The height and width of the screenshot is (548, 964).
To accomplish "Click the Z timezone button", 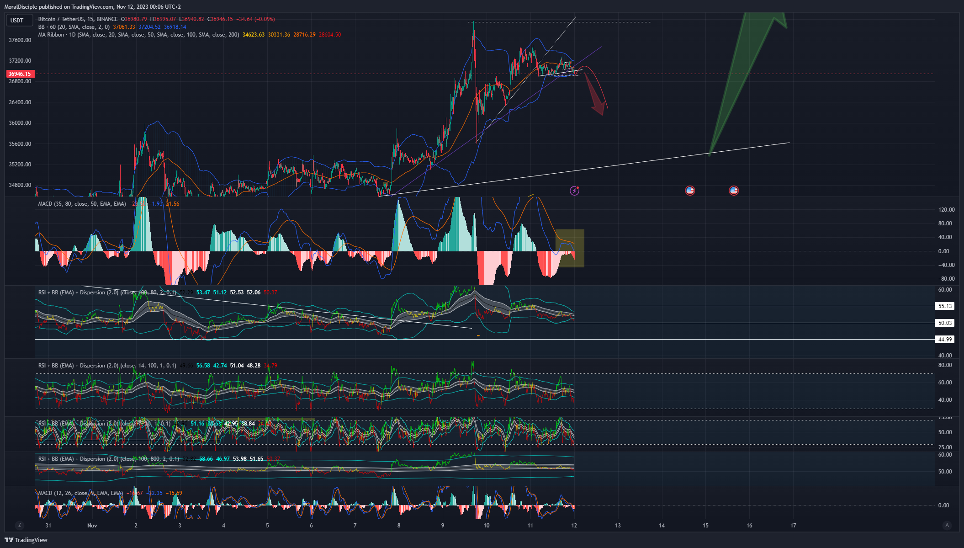I will point(19,525).
